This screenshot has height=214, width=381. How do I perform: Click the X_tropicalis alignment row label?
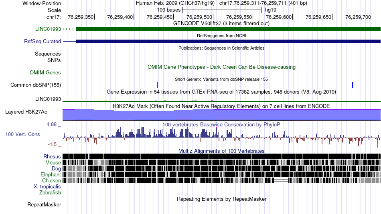coord(47,187)
